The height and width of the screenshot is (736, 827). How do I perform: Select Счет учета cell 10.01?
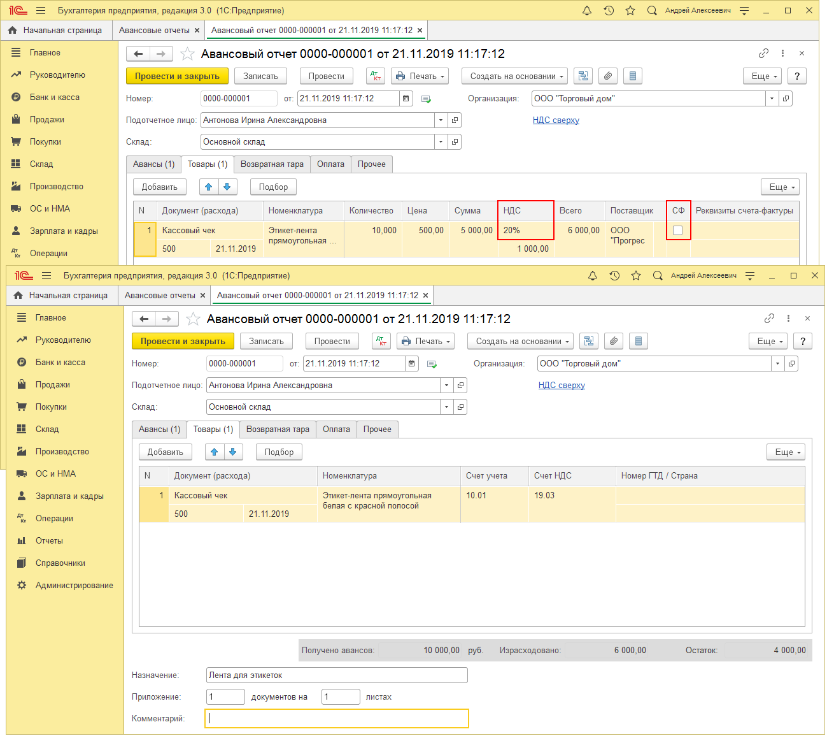[495, 504]
